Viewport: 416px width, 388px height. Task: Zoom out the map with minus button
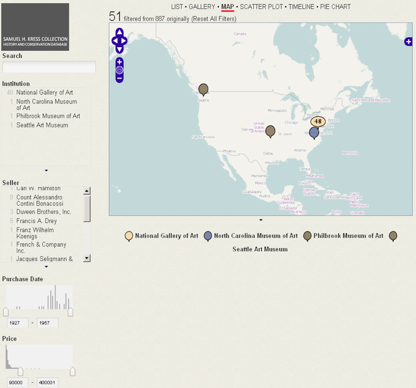pyautogui.click(x=119, y=78)
